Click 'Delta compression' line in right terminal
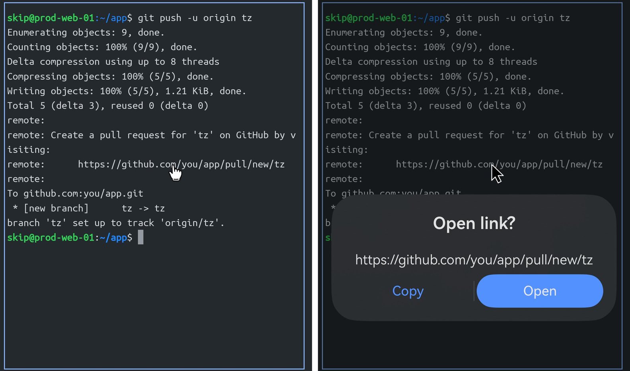630x371 pixels. coord(431,62)
